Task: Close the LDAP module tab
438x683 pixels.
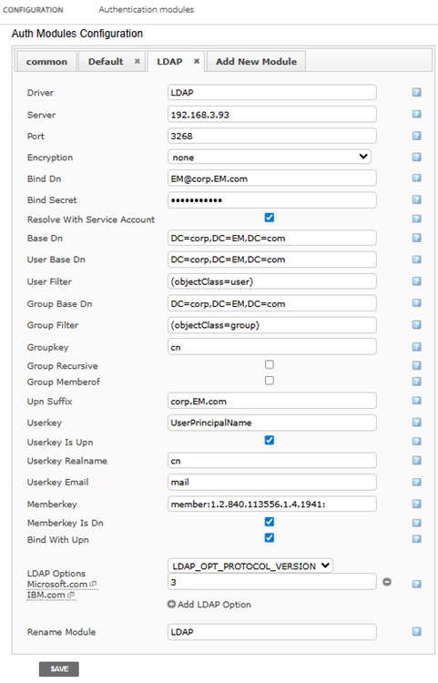Action: tap(197, 61)
